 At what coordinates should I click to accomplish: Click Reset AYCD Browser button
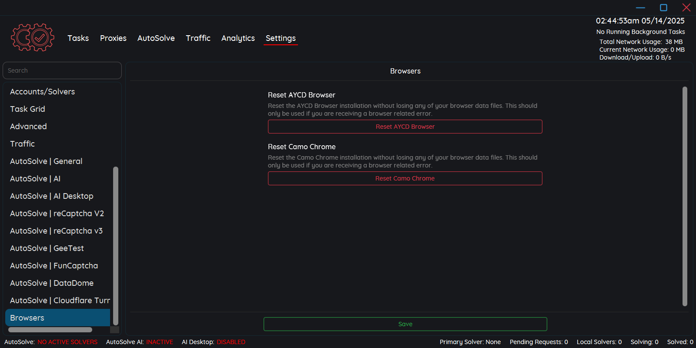pos(405,127)
